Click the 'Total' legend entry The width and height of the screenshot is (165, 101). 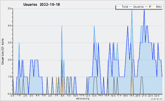122,7
